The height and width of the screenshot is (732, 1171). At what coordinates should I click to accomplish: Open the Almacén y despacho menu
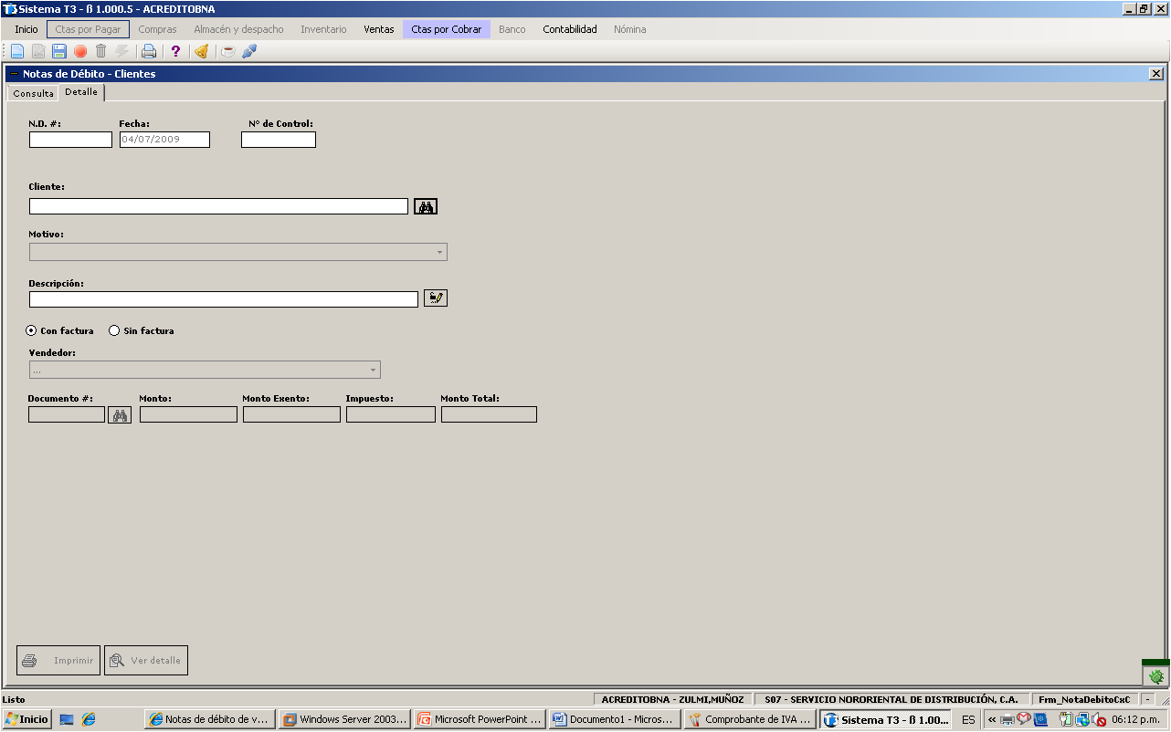238,29
